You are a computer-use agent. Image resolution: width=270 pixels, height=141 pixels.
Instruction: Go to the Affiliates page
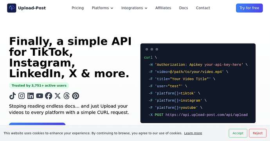tap(163, 8)
